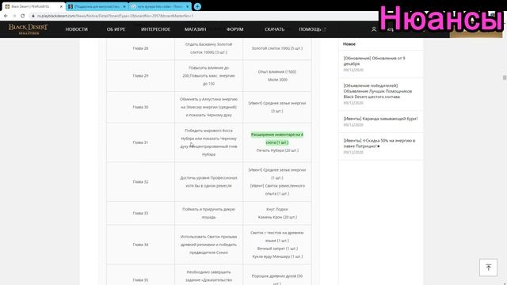Open the МАГАЗИН menu
This screenshot has width=507, height=285.
[x=196, y=29]
